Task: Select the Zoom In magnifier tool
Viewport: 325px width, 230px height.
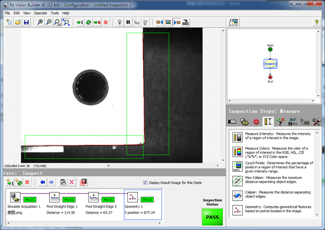Action: [x=40, y=22]
